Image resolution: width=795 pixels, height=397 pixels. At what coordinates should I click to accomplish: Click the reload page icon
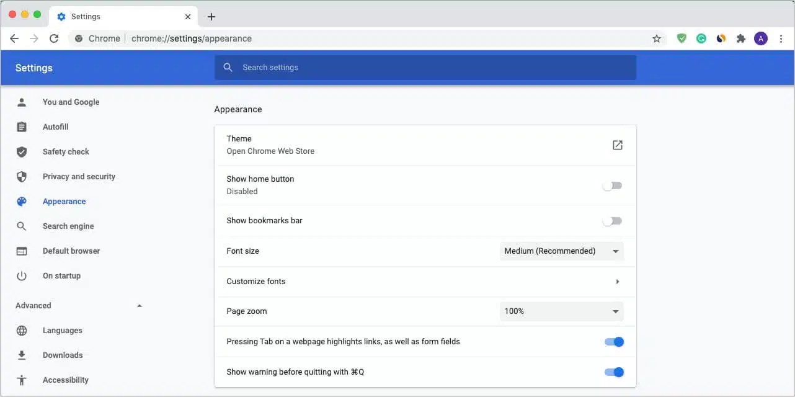point(54,38)
